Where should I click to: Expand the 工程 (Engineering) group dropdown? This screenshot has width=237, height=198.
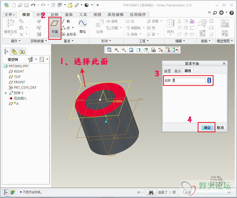(144, 41)
